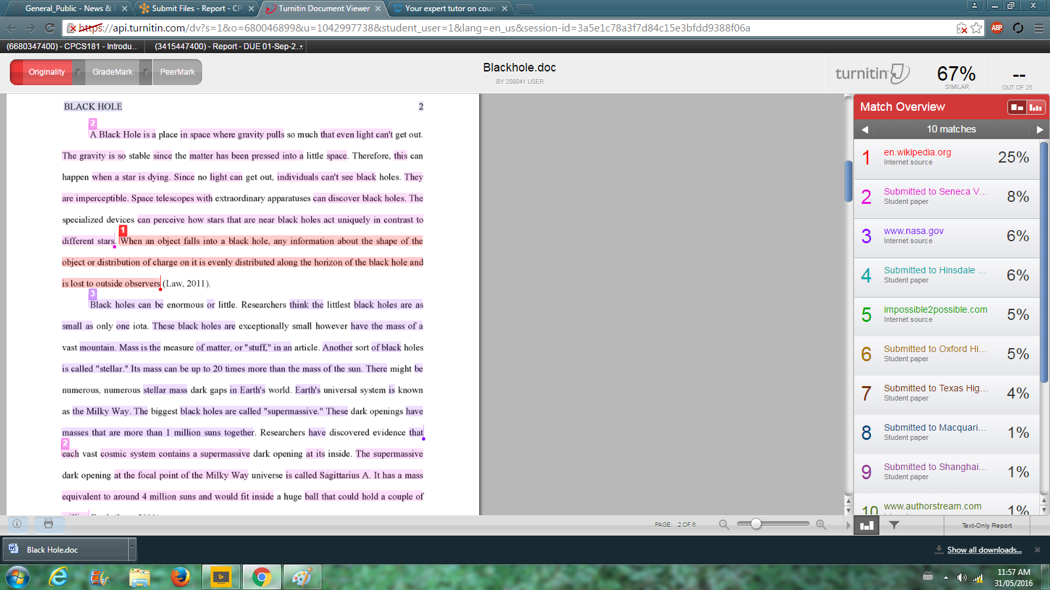Go to next match using right arrow
The height and width of the screenshot is (590, 1050).
pyautogui.click(x=1039, y=130)
